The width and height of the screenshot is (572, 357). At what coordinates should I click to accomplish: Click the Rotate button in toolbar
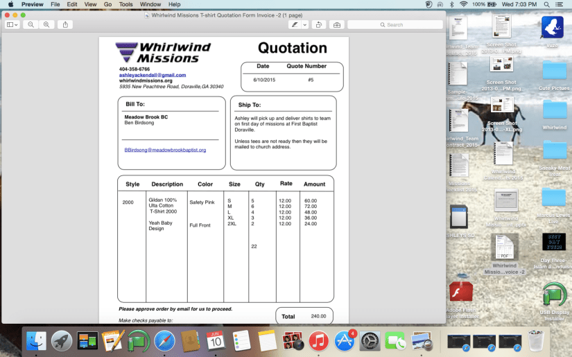coord(318,24)
